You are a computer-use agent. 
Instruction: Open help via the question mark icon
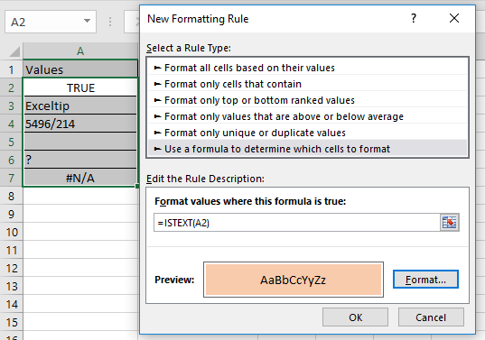pos(414,19)
